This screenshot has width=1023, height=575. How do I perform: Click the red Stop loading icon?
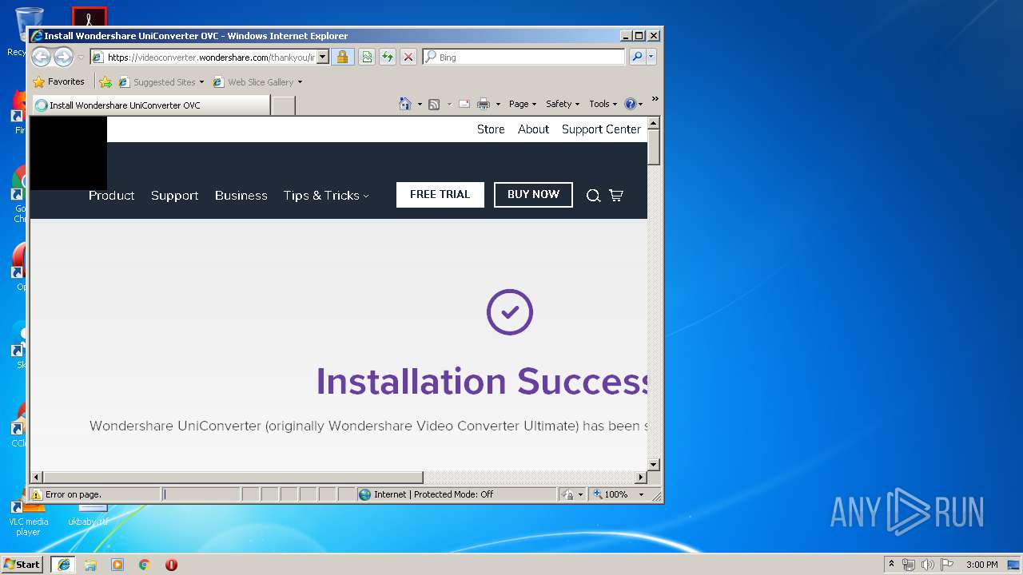(x=408, y=57)
